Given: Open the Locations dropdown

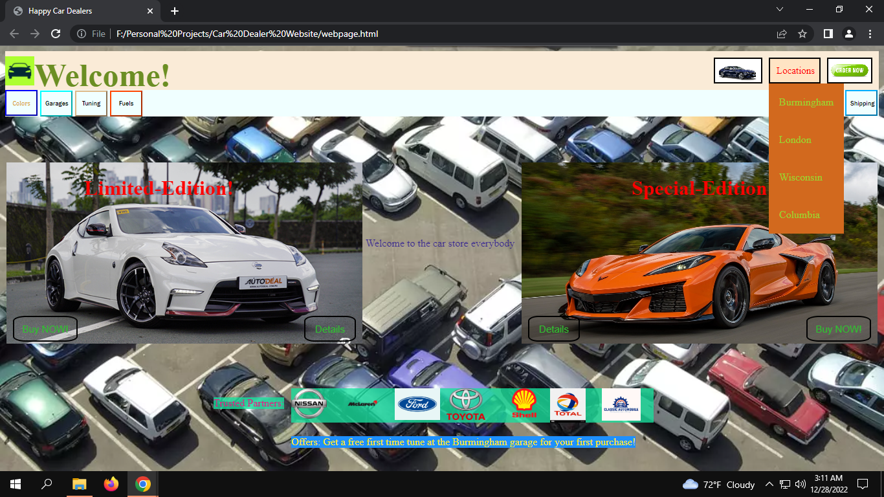Looking at the screenshot, I should [794, 71].
